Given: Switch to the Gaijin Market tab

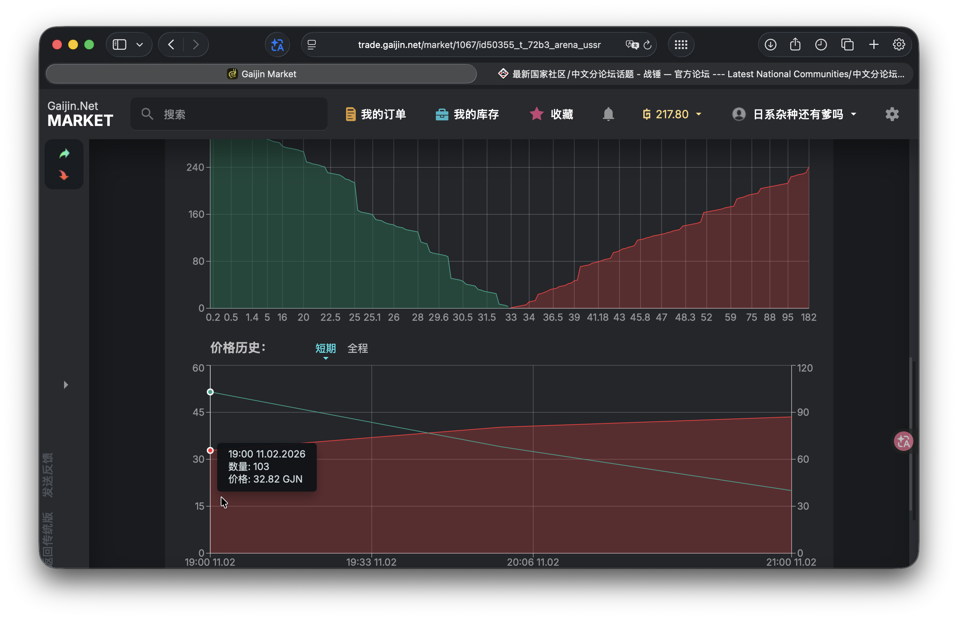Looking at the screenshot, I should (261, 74).
